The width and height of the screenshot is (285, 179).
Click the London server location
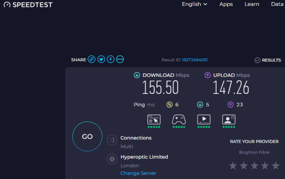(x=130, y=166)
